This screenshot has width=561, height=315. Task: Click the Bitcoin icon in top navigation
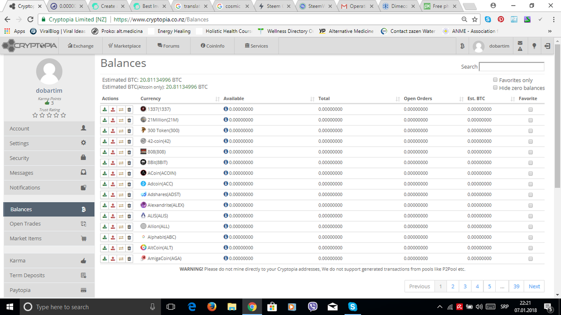tap(462, 46)
